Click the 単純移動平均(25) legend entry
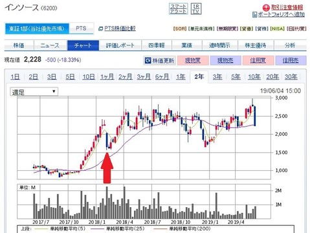The width and height of the screenshot is (310, 233). pyautogui.click(x=118, y=228)
